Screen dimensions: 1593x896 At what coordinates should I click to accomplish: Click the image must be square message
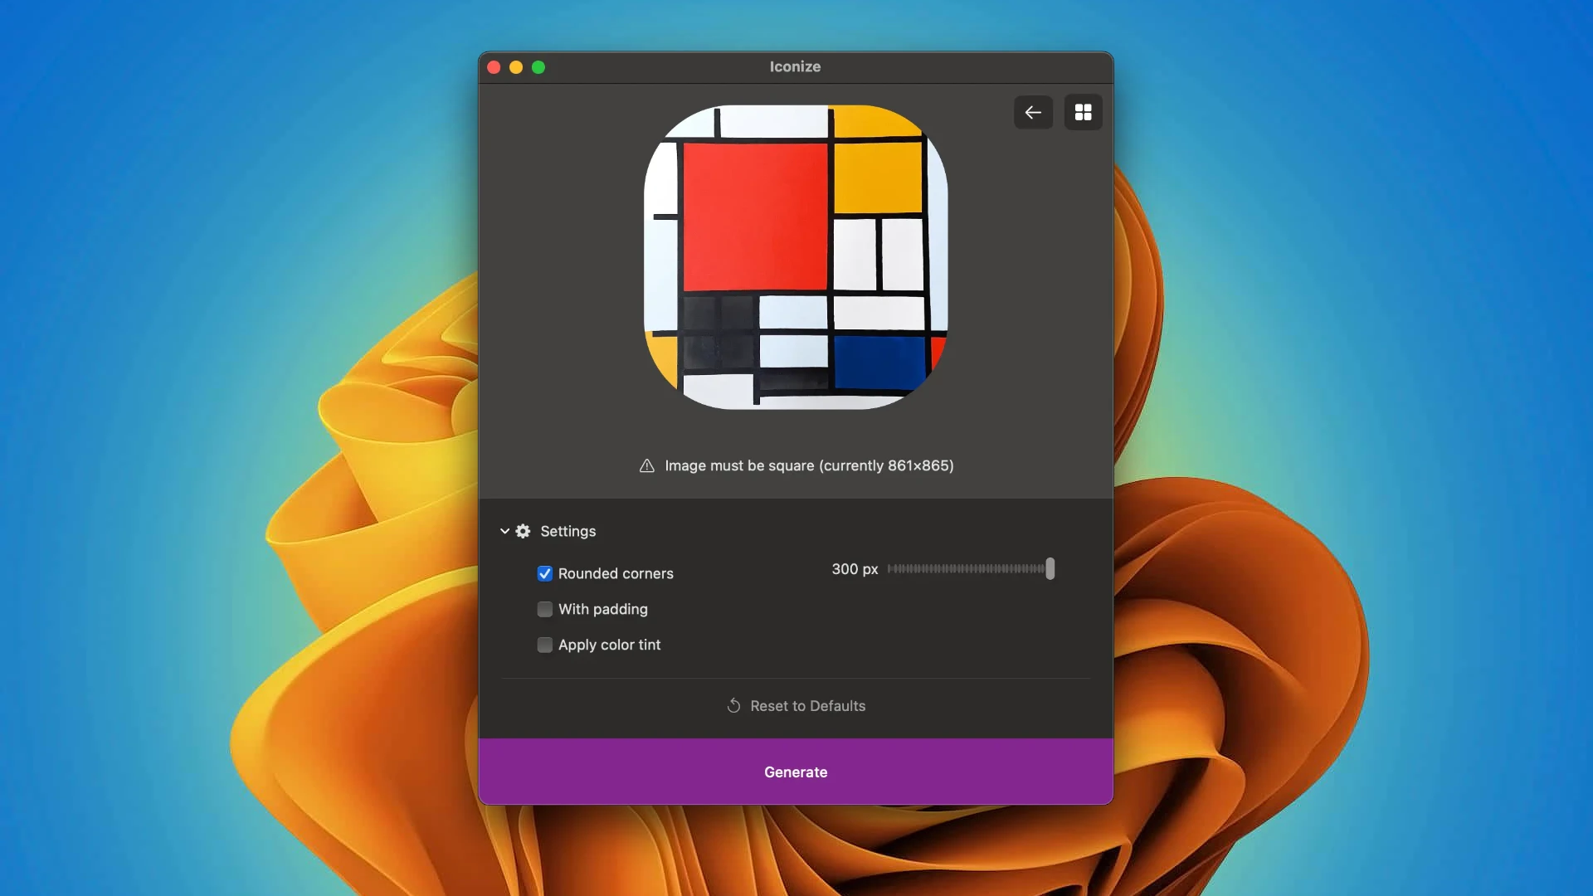[x=809, y=465]
